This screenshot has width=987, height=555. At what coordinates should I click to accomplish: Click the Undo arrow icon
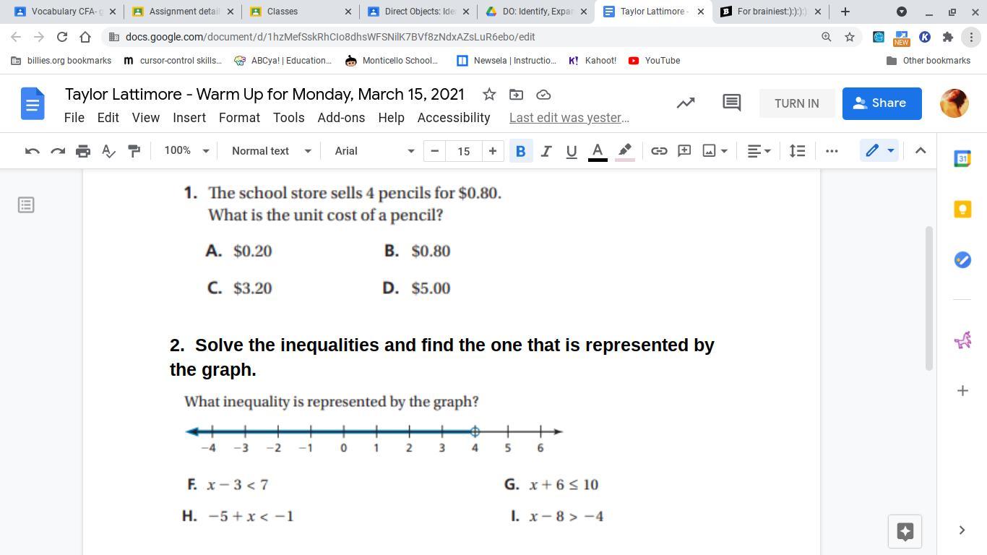coord(32,151)
